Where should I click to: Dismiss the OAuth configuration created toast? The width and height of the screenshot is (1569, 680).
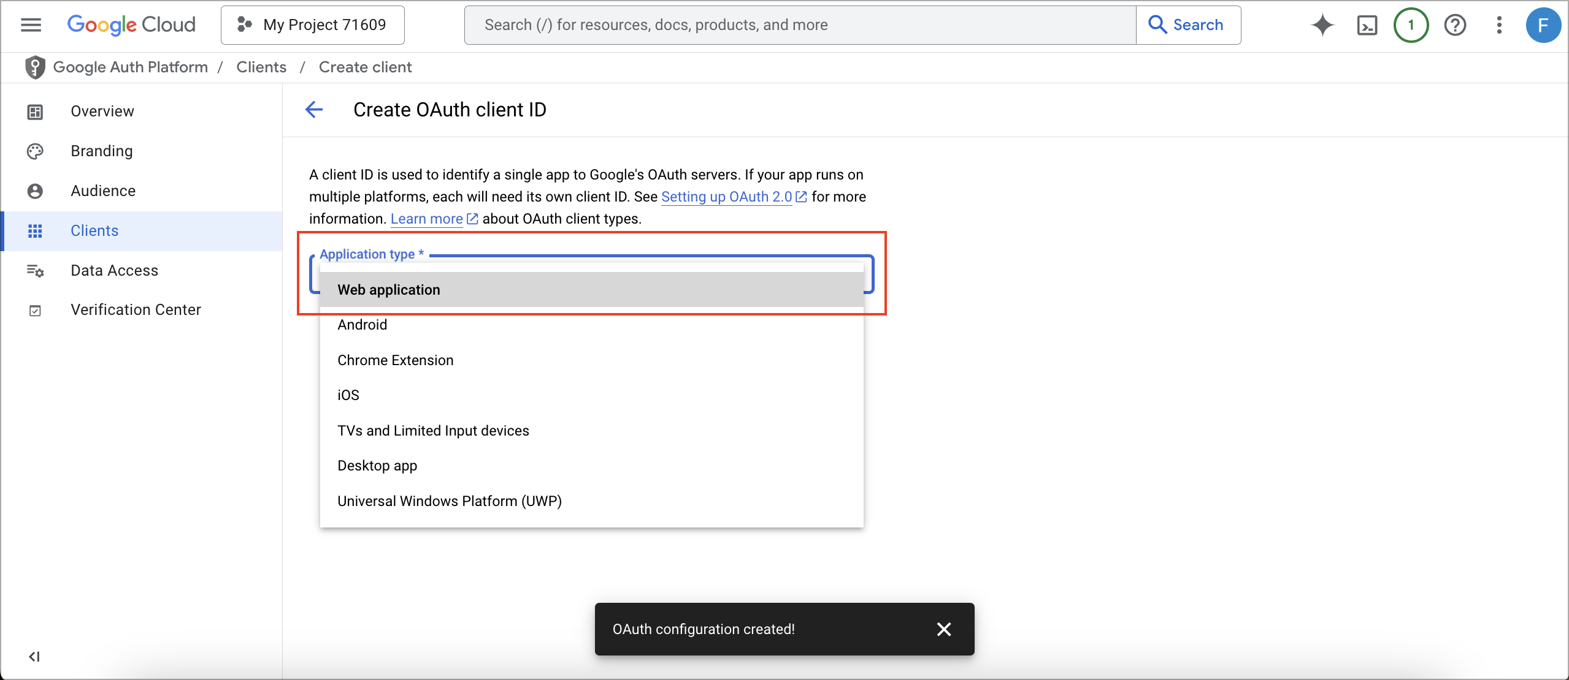[x=944, y=629]
